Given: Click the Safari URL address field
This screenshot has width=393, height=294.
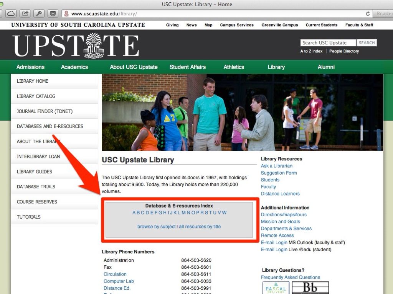Looking at the screenshot, I should (215, 14).
